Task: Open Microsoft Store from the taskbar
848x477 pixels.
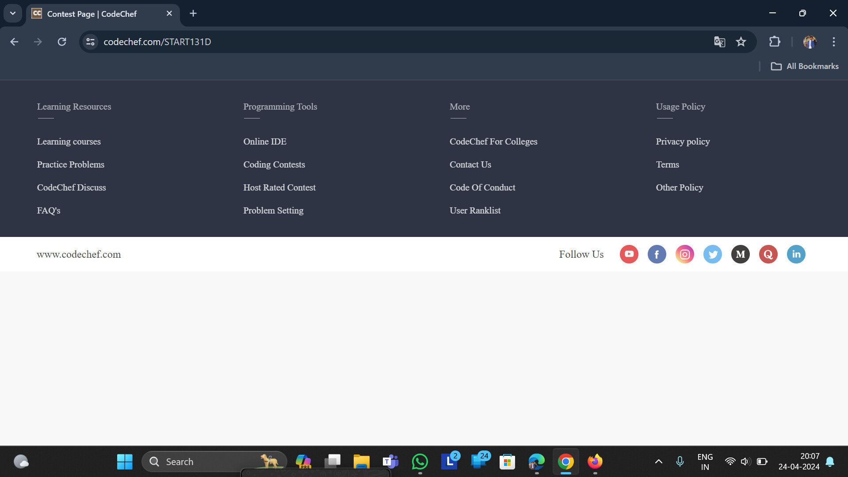Action: (x=507, y=462)
